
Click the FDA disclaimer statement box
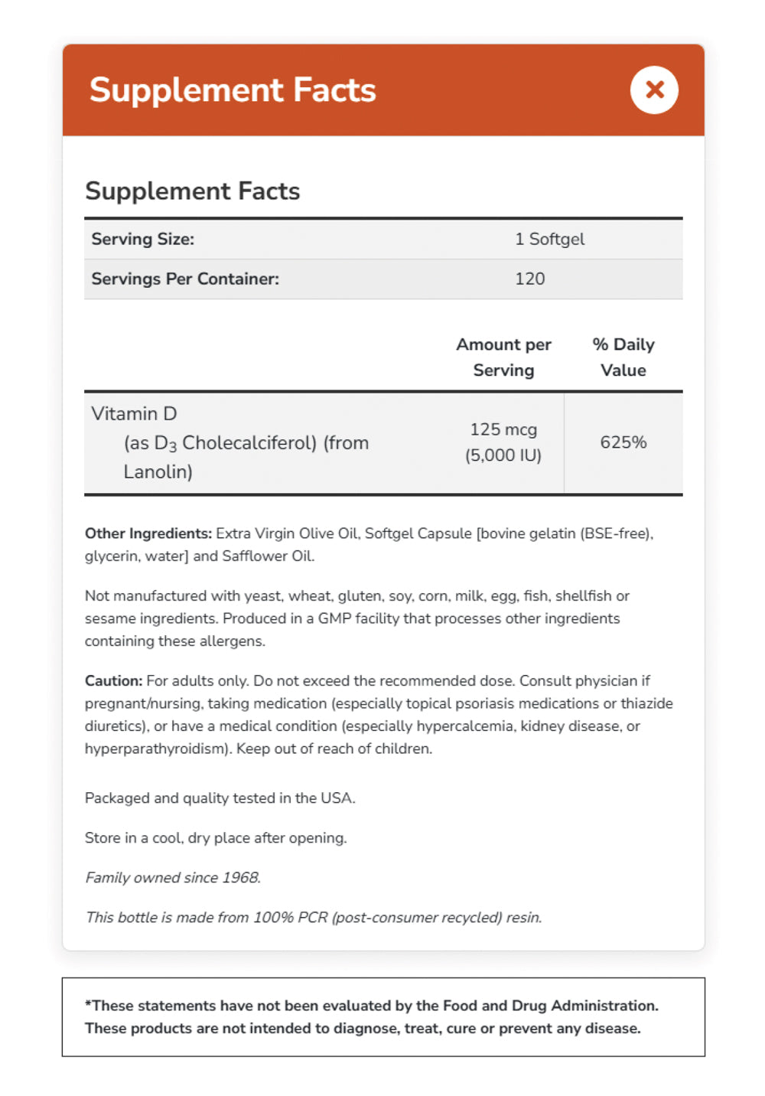coord(382,1016)
